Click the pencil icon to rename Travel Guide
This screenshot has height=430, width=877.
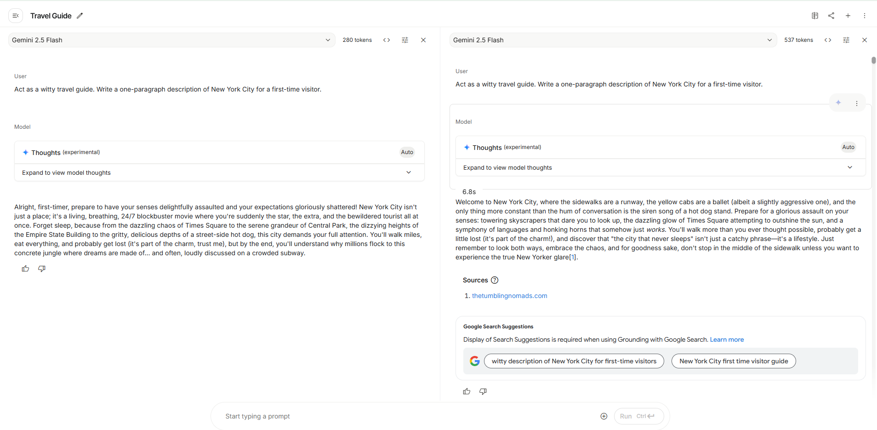pyautogui.click(x=80, y=16)
